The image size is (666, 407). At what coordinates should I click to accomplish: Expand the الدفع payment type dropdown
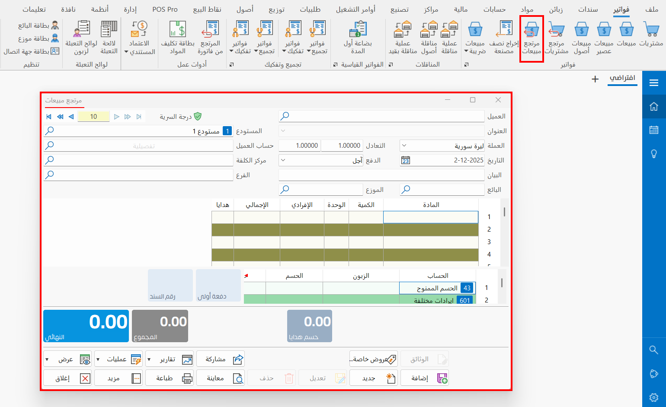click(x=283, y=160)
